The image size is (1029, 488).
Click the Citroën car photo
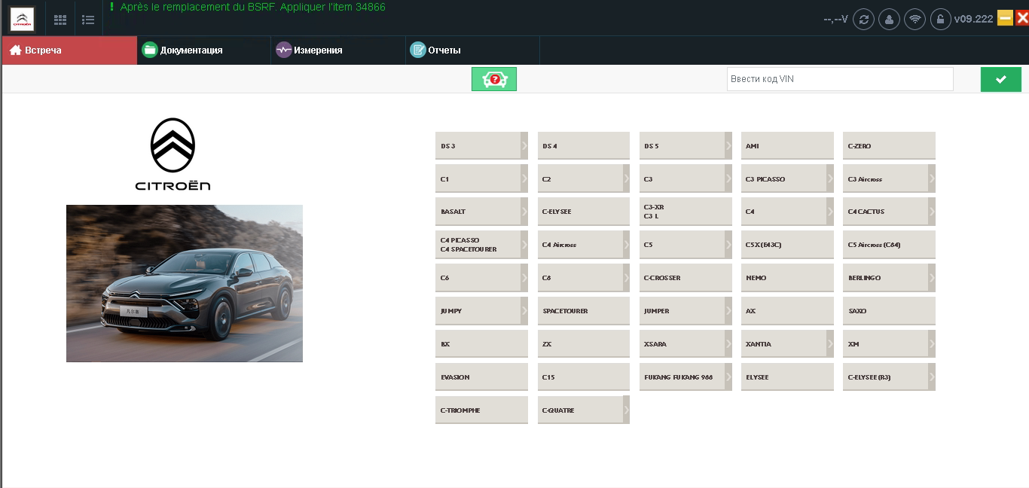pyautogui.click(x=185, y=283)
